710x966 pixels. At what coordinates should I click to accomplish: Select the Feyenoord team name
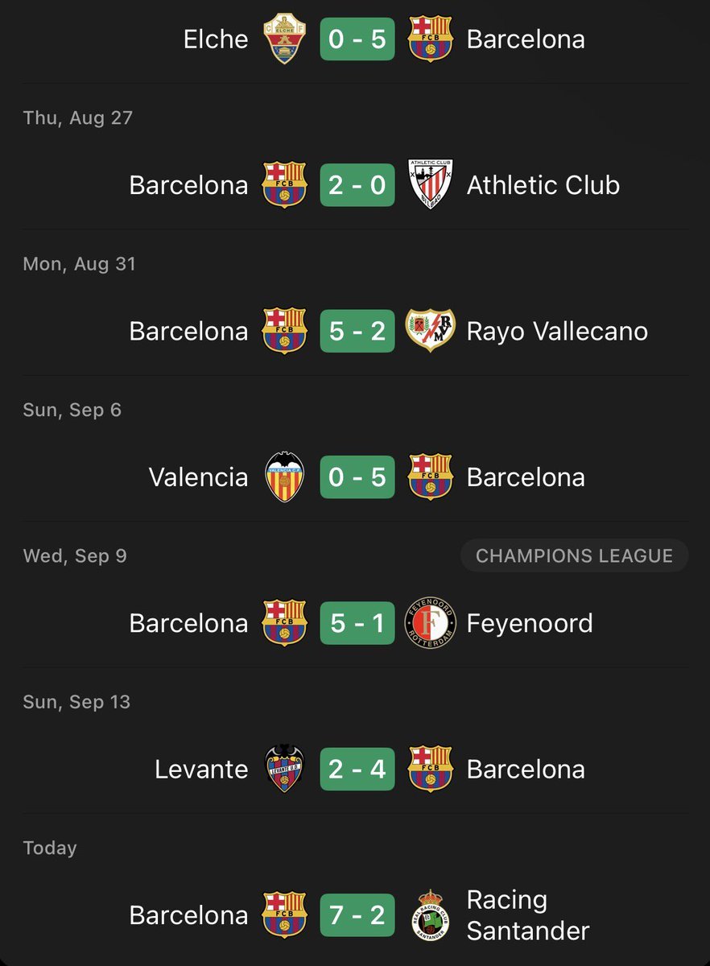[x=530, y=623]
